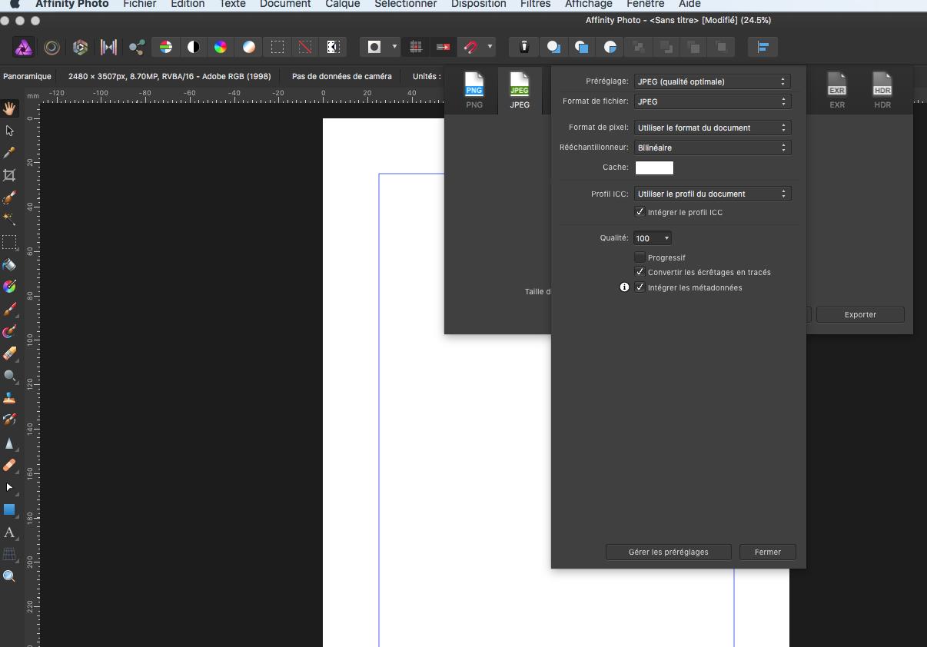Image resolution: width=927 pixels, height=647 pixels.
Task: Select the EXR export format tab
Action: [x=837, y=91]
